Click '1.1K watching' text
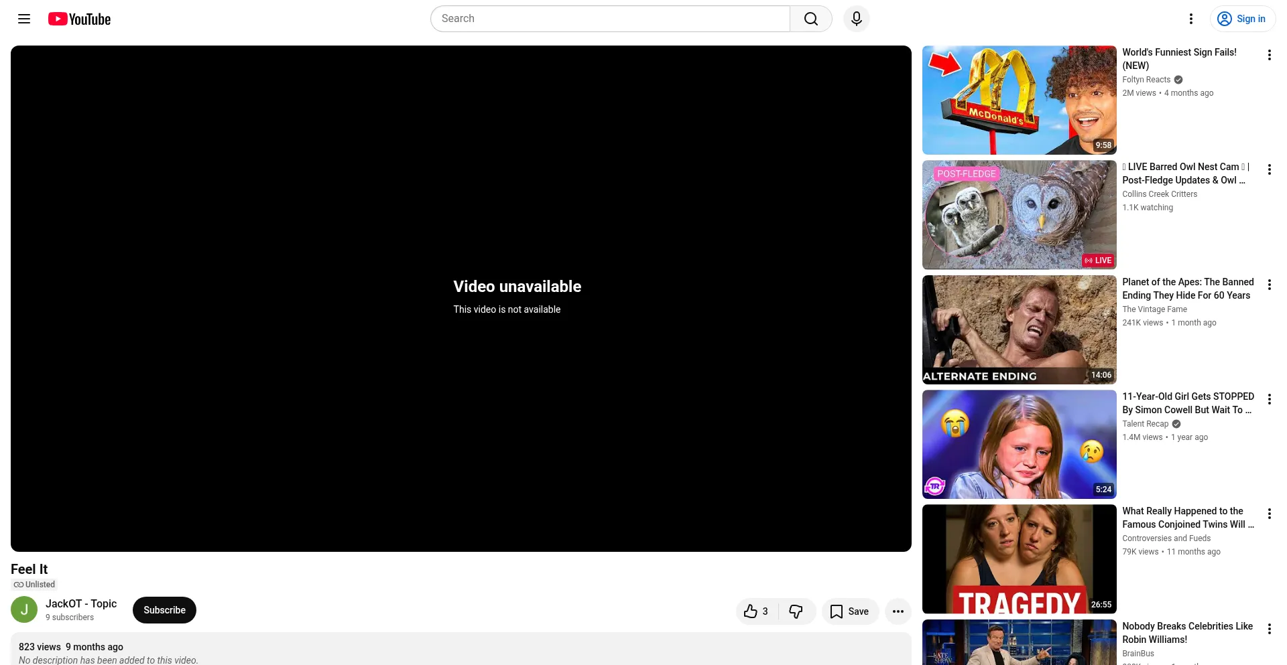 coord(1148,208)
